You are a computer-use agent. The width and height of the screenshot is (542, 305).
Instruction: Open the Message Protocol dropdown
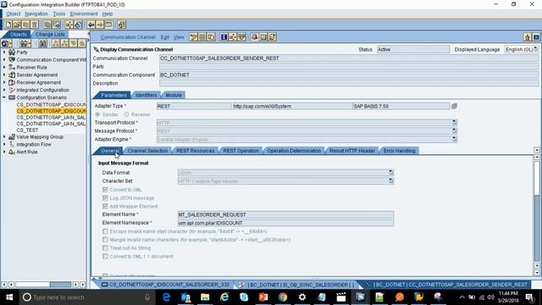[x=454, y=130]
